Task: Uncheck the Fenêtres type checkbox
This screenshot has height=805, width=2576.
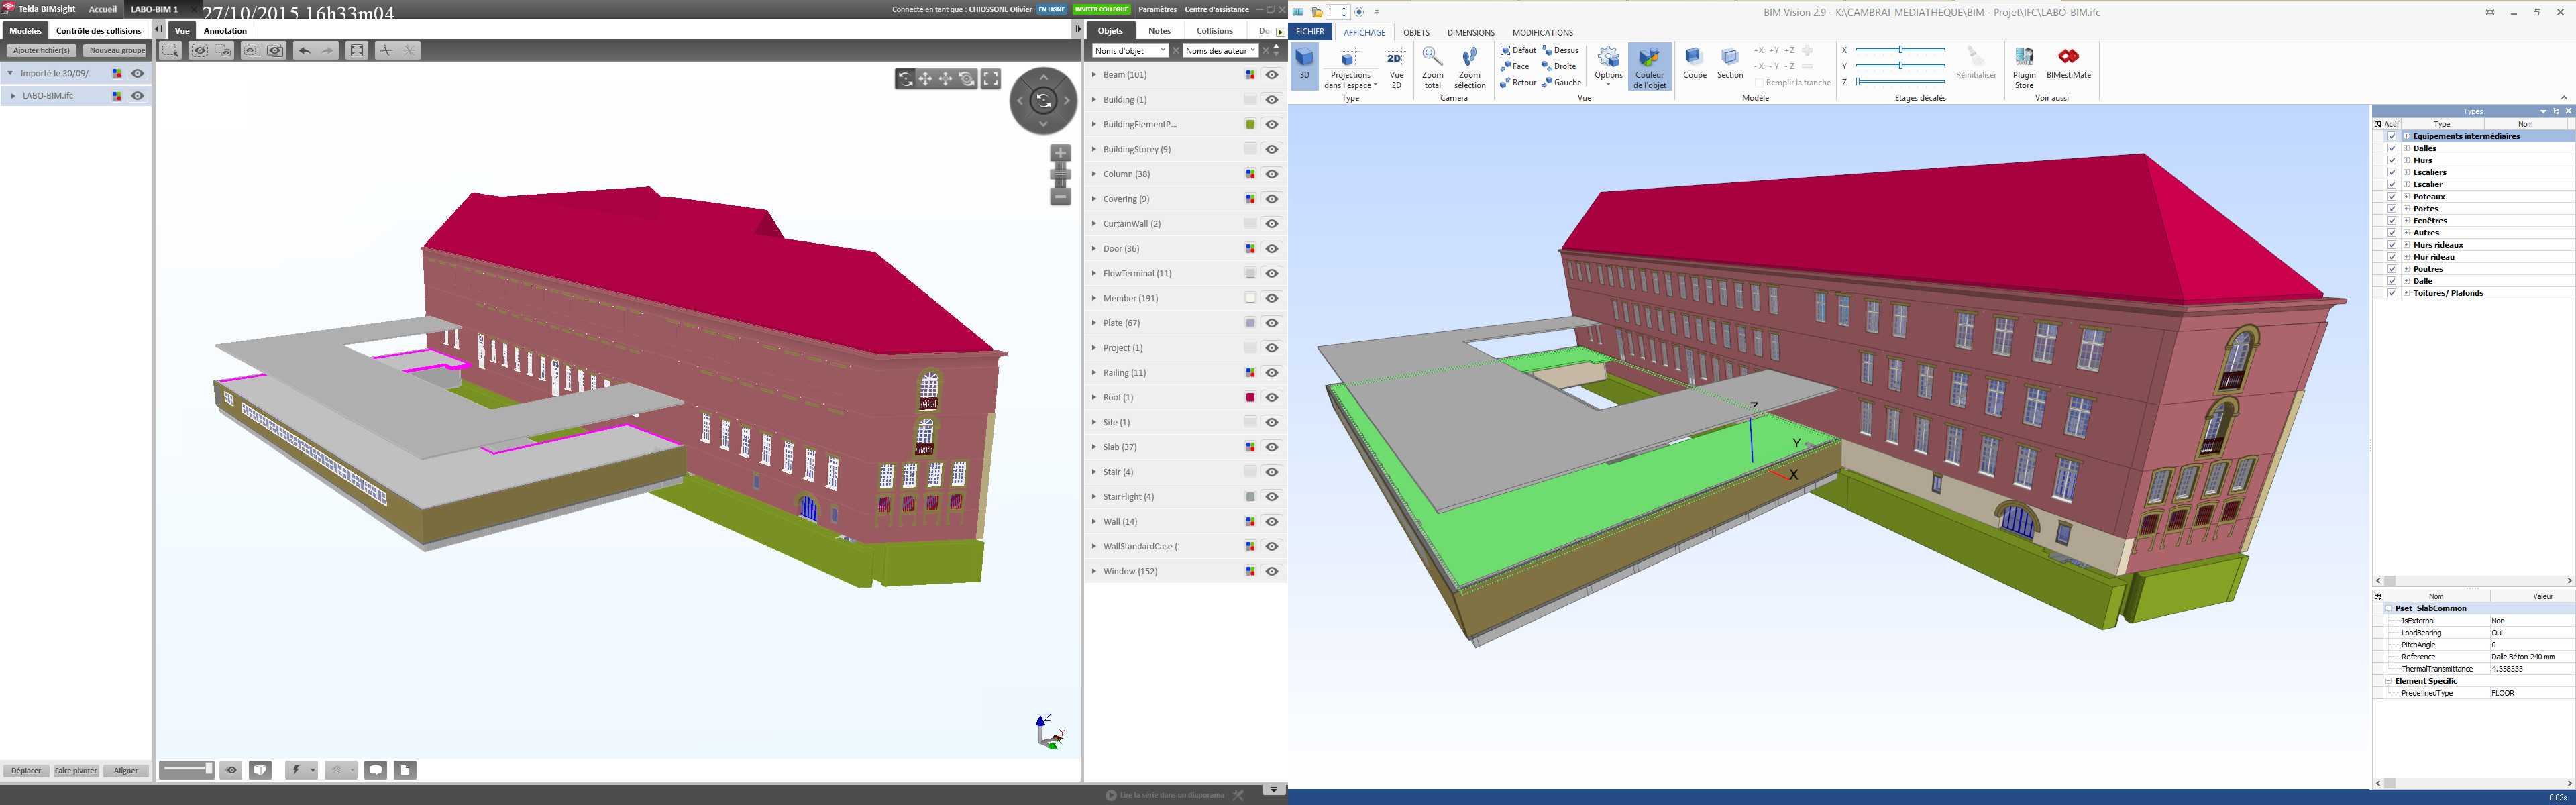Action: coord(2392,221)
